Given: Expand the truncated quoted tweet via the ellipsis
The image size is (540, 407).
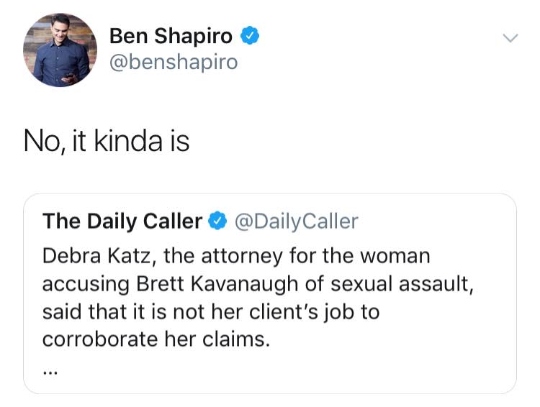Looking at the screenshot, I should tap(50, 372).
